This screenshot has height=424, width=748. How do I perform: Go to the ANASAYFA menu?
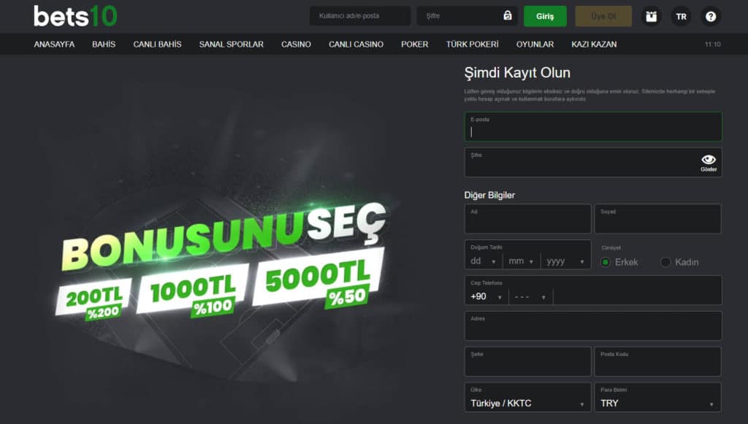pyautogui.click(x=54, y=45)
